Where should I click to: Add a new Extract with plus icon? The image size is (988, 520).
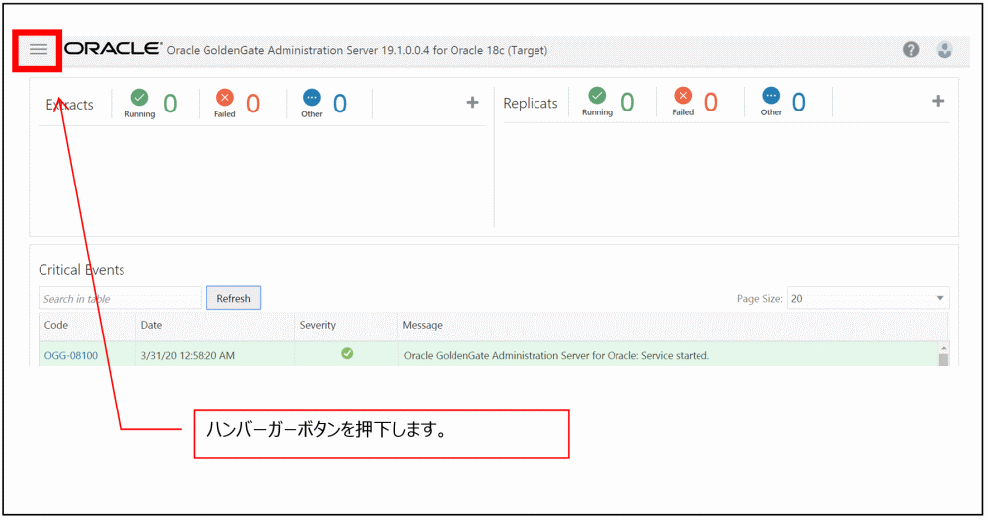pos(472,102)
